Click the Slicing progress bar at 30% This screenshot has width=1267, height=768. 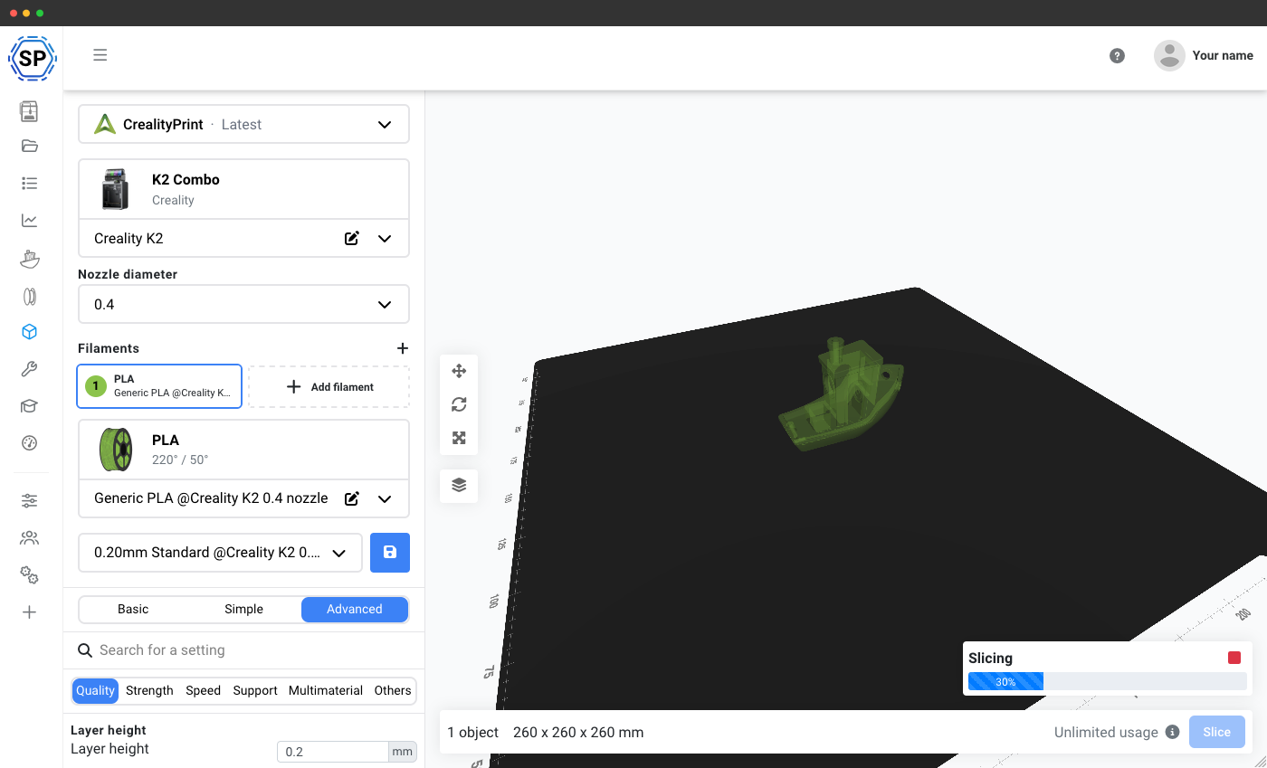[1107, 682]
